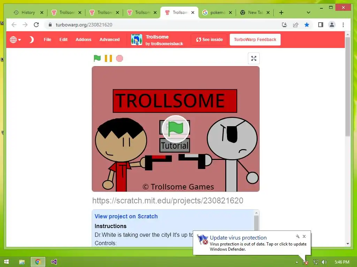357x267 pixels.
Task: Click the Trollsome project thumbnail icon
Action: click(136, 40)
